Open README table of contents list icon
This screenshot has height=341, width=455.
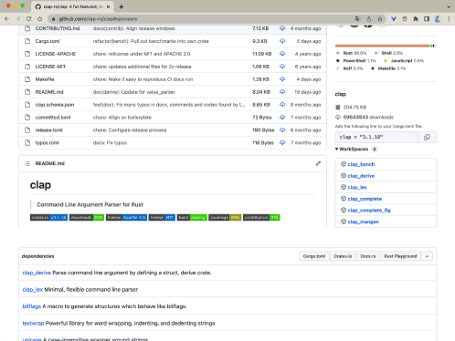click(27, 163)
